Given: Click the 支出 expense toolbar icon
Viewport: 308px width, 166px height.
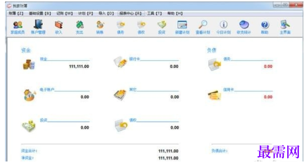Looking at the screenshot, I should [80, 27].
